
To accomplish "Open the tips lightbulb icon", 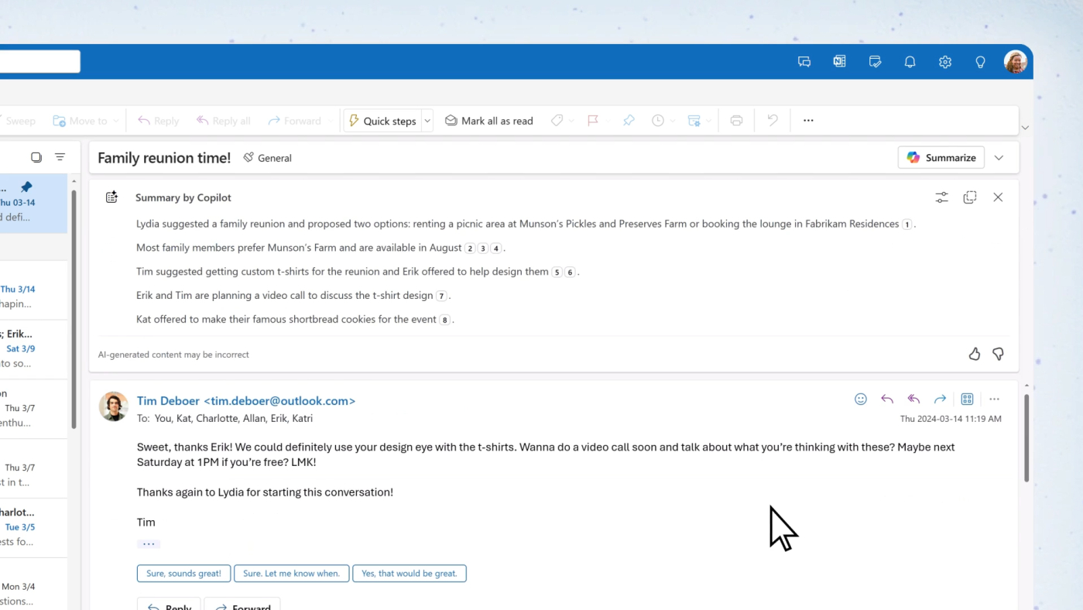I will tap(980, 62).
